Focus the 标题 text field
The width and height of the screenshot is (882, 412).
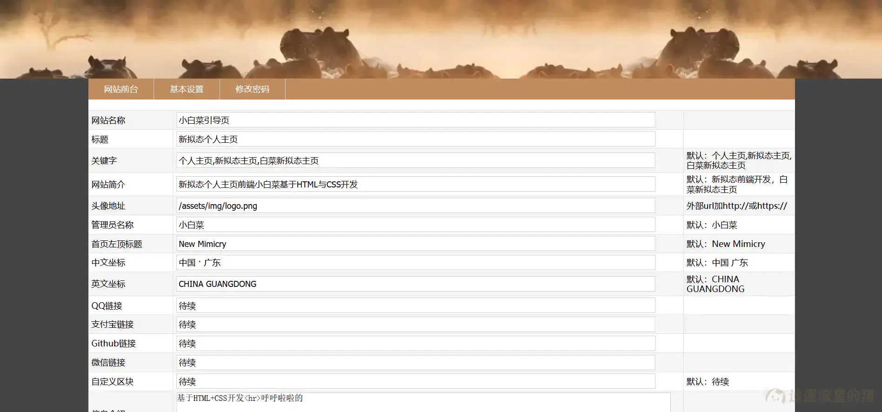pyautogui.click(x=415, y=139)
